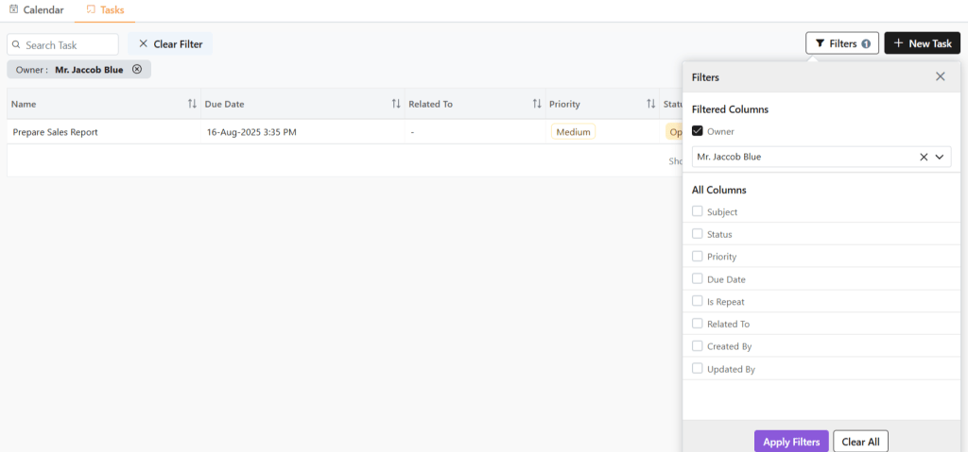Screen dimensions: 968x452
Task: Uncheck the Owner filter checkbox
Action: (x=698, y=131)
